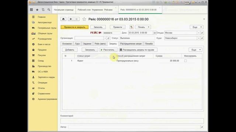Screen dimensions: 236x132
Task: Select the Затраты tab
Action: [113, 44]
